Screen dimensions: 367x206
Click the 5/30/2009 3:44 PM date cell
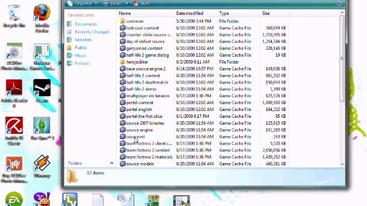pos(194,21)
